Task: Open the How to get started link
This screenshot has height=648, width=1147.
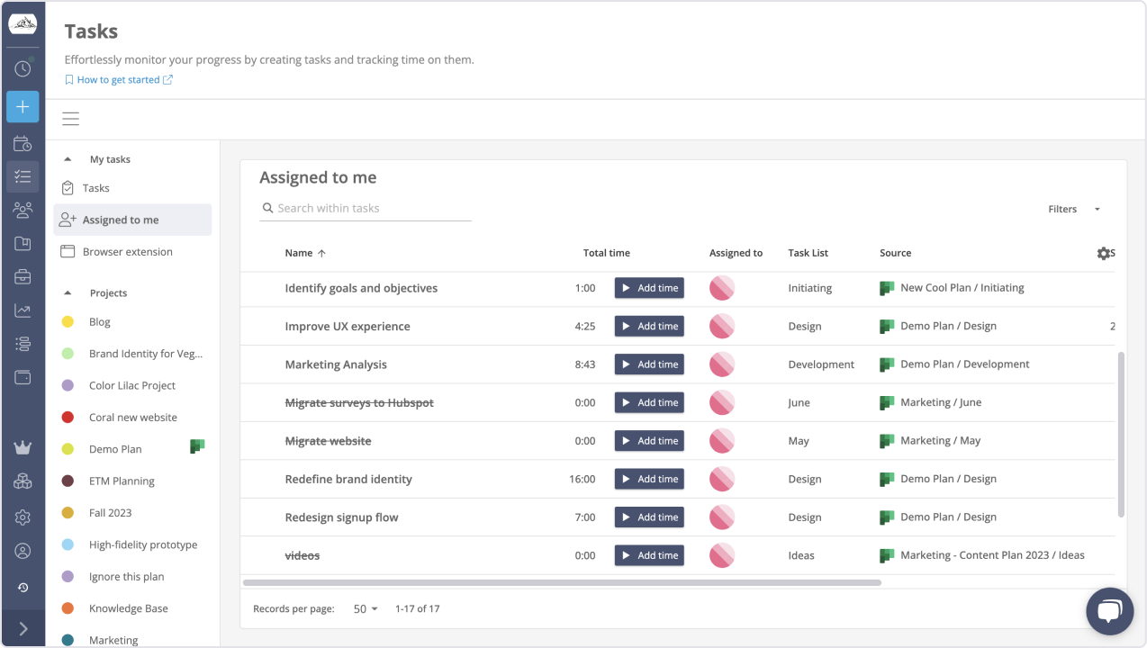Action: (x=118, y=79)
